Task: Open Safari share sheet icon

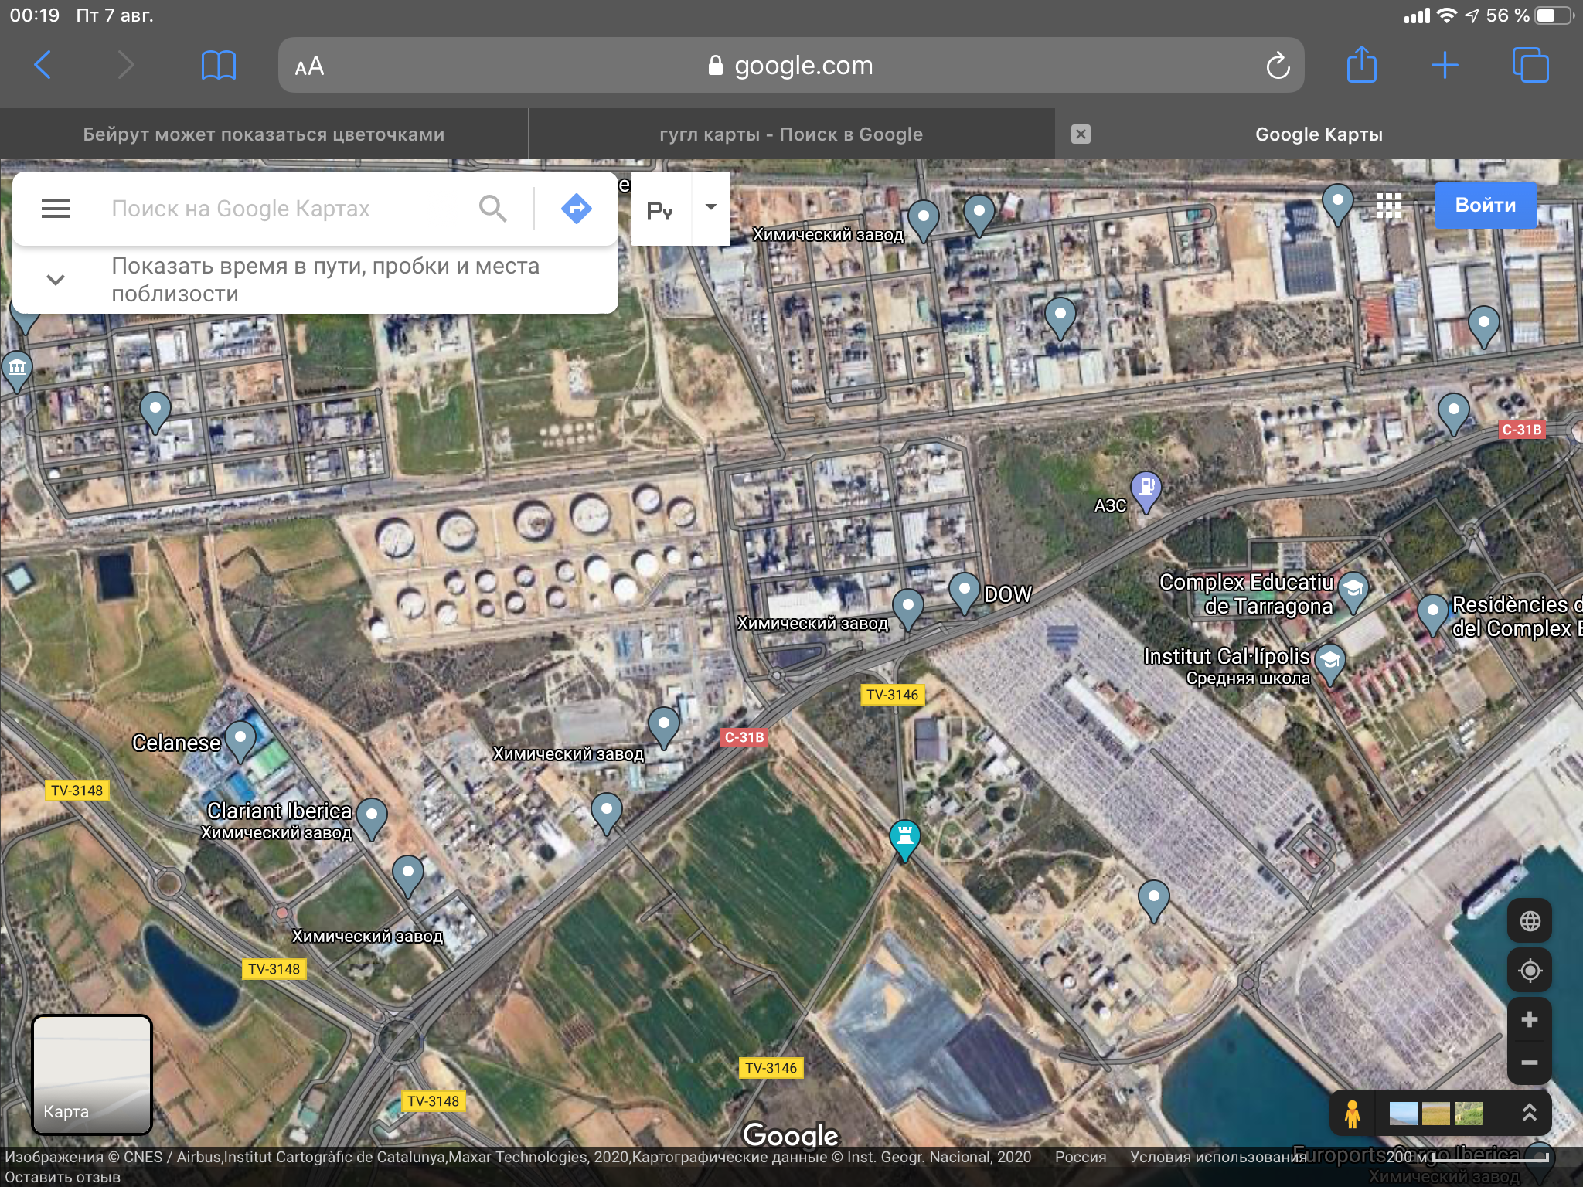Action: (1361, 65)
